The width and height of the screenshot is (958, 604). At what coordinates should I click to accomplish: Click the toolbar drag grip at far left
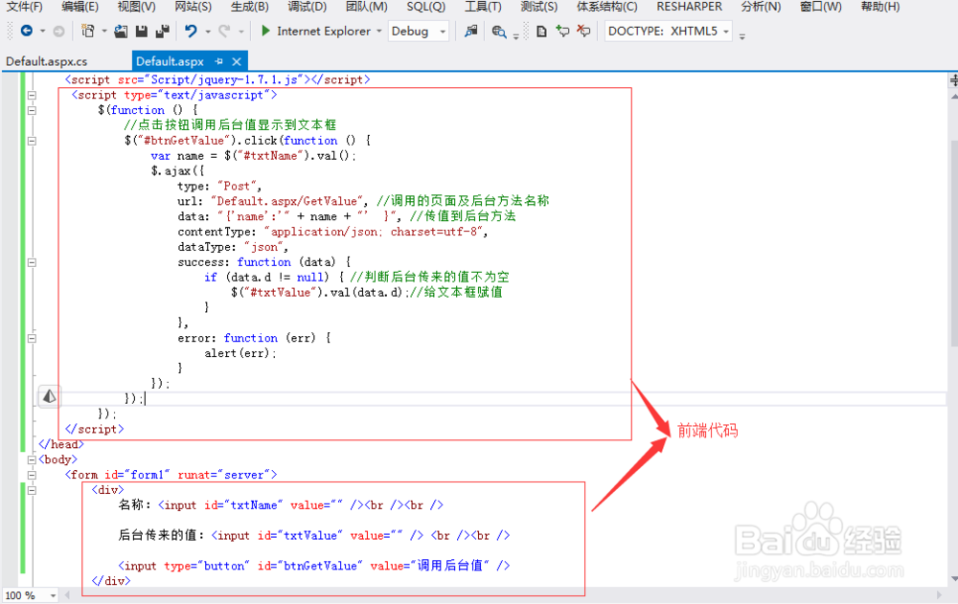[10, 32]
